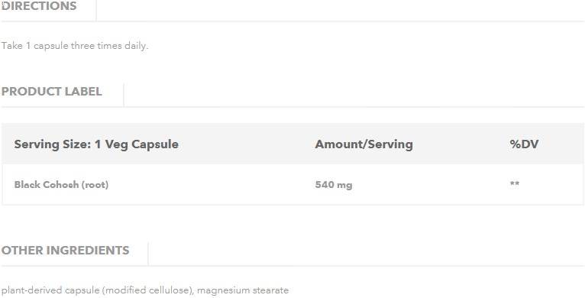
Task: Click the word 'LABEL' in the product heading
Action: pos(83,92)
